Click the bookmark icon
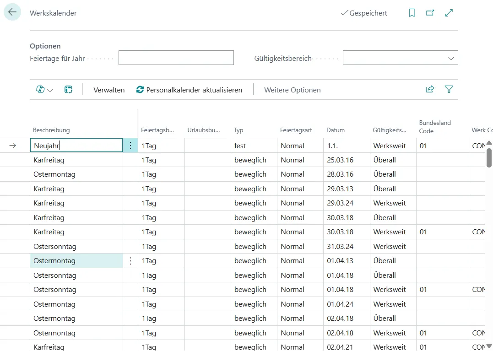This screenshot has width=493, height=351. [412, 13]
